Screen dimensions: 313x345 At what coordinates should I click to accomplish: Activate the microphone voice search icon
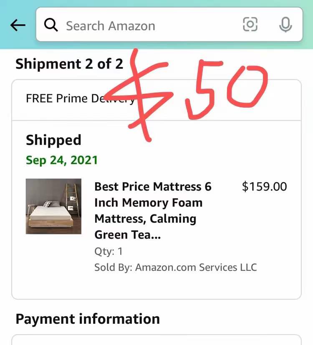click(285, 25)
